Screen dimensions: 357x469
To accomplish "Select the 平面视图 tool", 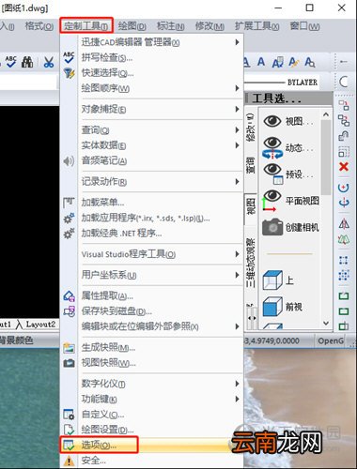I will 291,200.
